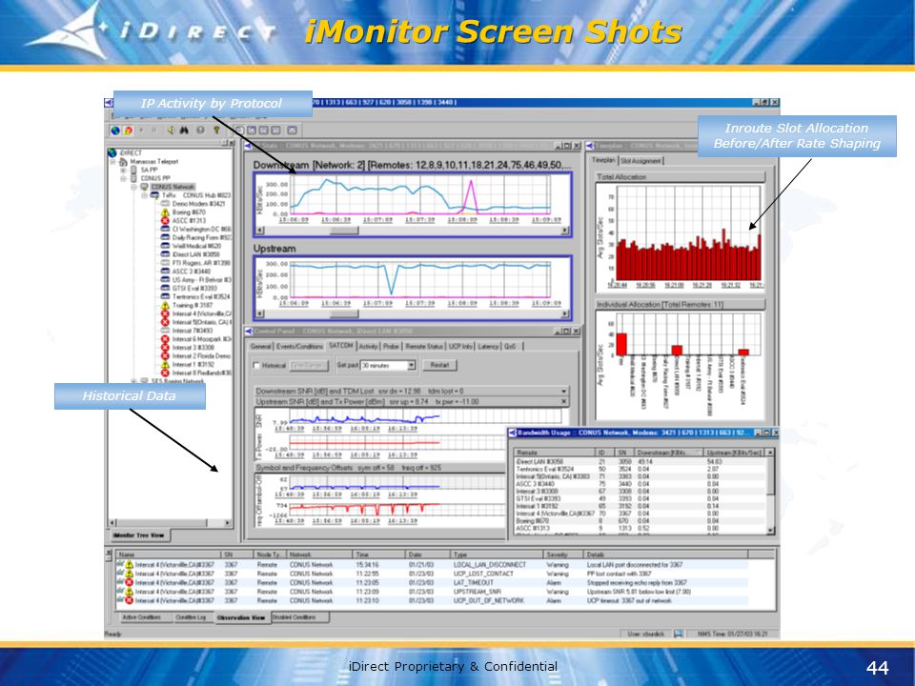Click the Bandwidth Usage window title icon
The height and width of the screenshot is (686, 915).
pos(513,433)
